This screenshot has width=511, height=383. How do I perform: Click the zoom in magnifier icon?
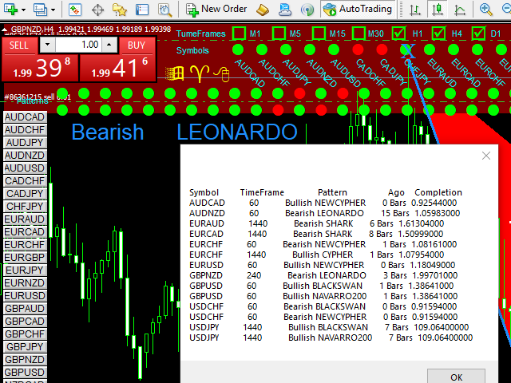click(485, 10)
